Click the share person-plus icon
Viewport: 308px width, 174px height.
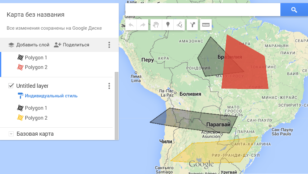(x=57, y=45)
